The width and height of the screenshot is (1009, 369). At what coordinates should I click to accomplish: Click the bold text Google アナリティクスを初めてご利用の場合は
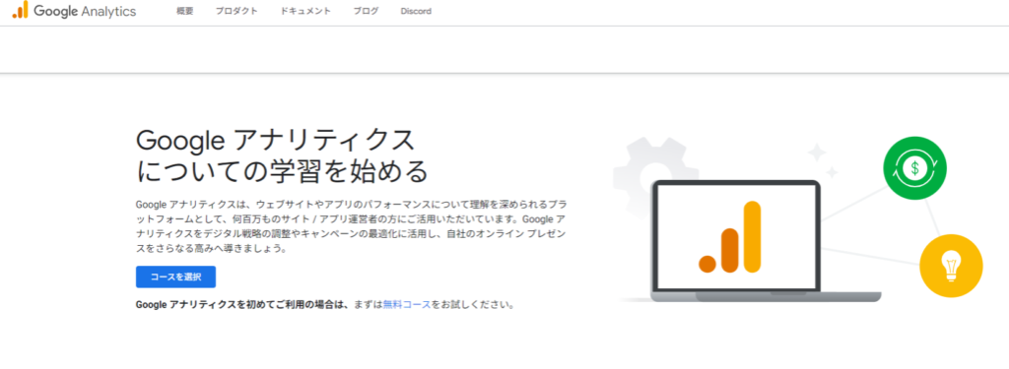point(242,305)
